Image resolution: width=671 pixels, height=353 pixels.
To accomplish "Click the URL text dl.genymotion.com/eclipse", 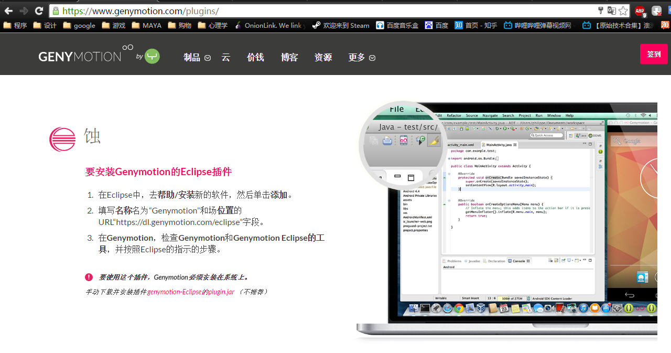I will click(178, 222).
